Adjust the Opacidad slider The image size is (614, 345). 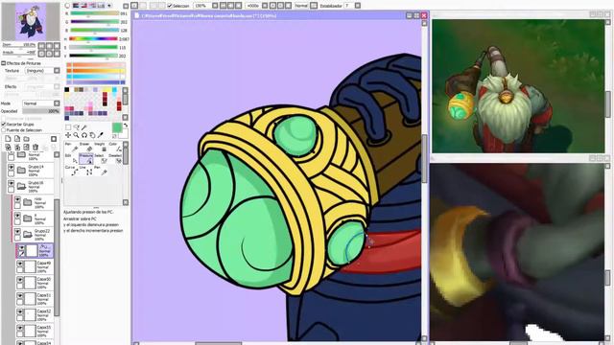tap(40, 111)
